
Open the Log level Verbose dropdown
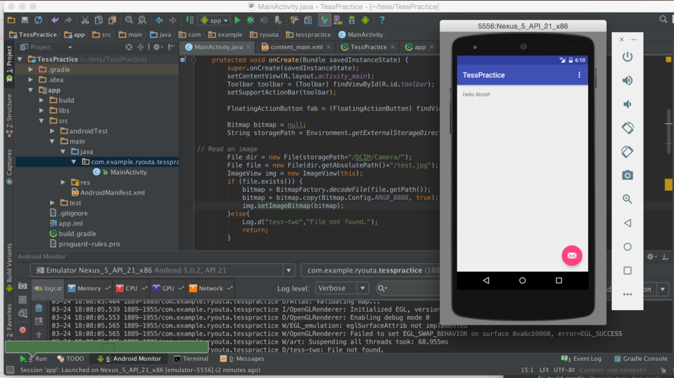pyautogui.click(x=342, y=288)
